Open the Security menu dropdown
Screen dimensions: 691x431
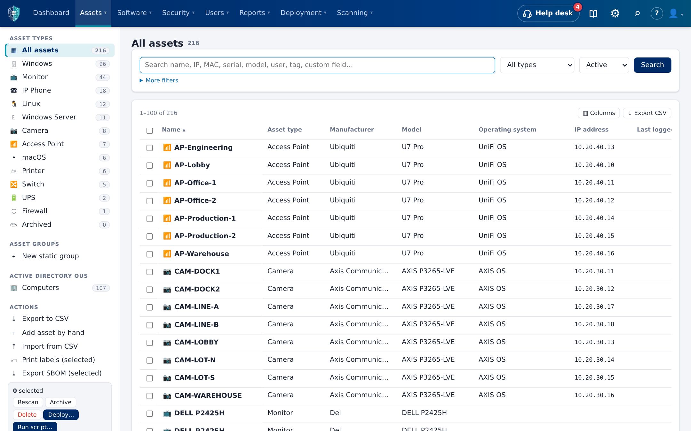pos(178,13)
